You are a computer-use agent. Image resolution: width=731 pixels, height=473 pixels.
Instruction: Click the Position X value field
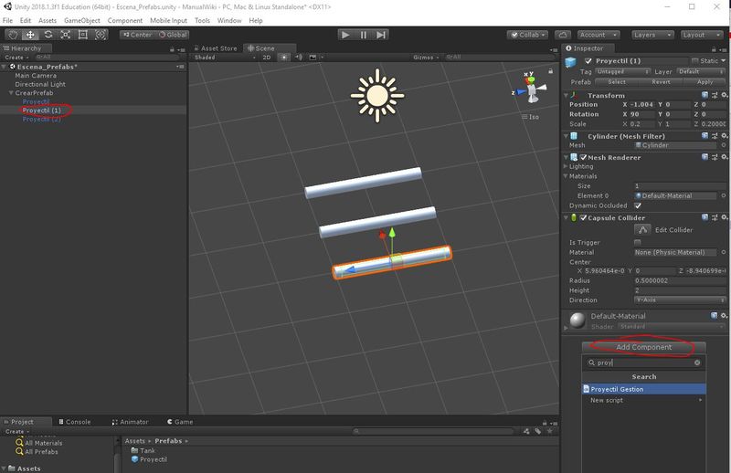coord(642,105)
